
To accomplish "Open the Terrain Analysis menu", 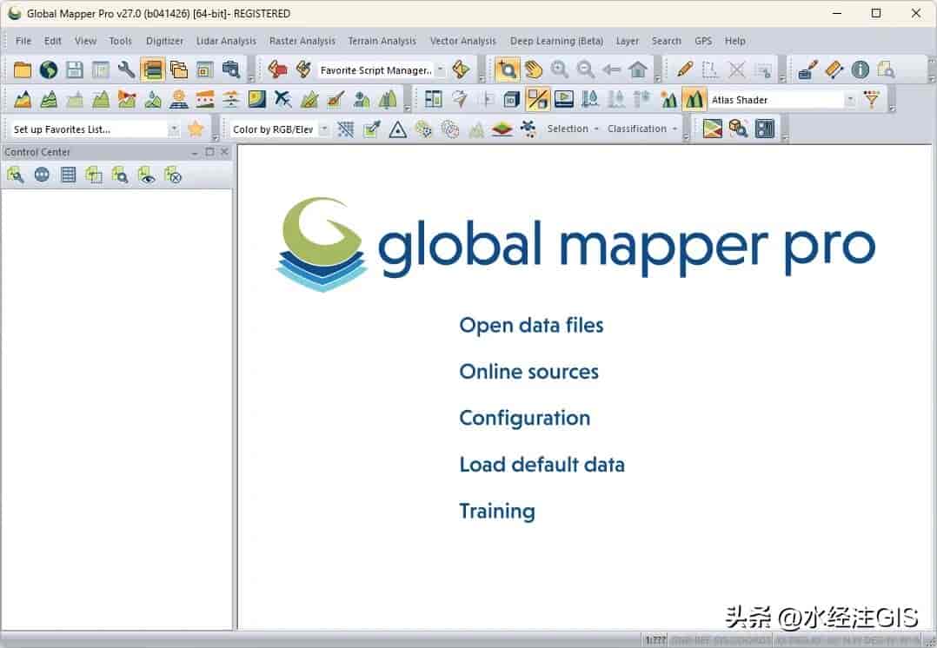I will point(382,41).
